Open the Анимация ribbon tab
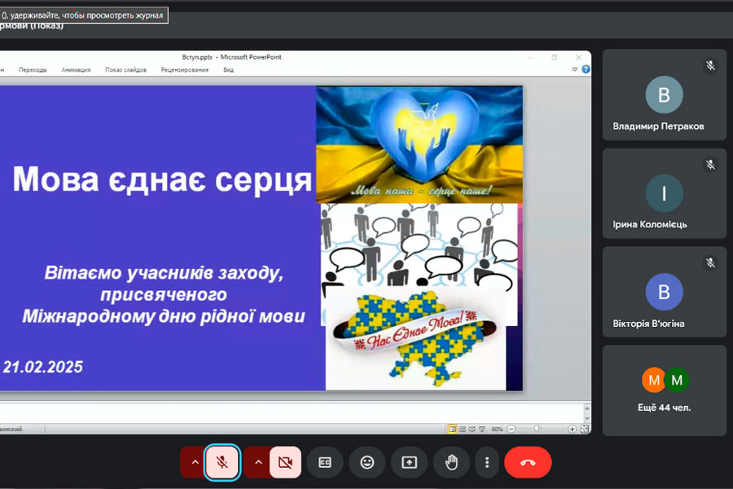 point(76,70)
